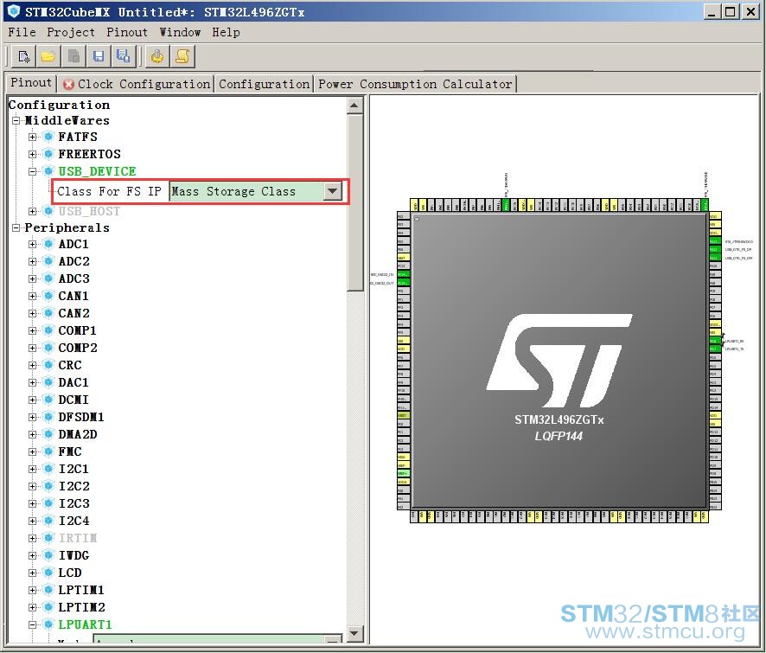This screenshot has width=766, height=653.
Task: Open the Class For FS IP dropdown
Action: [333, 191]
